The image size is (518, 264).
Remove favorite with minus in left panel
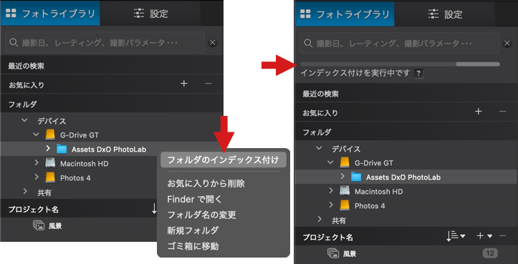click(208, 84)
